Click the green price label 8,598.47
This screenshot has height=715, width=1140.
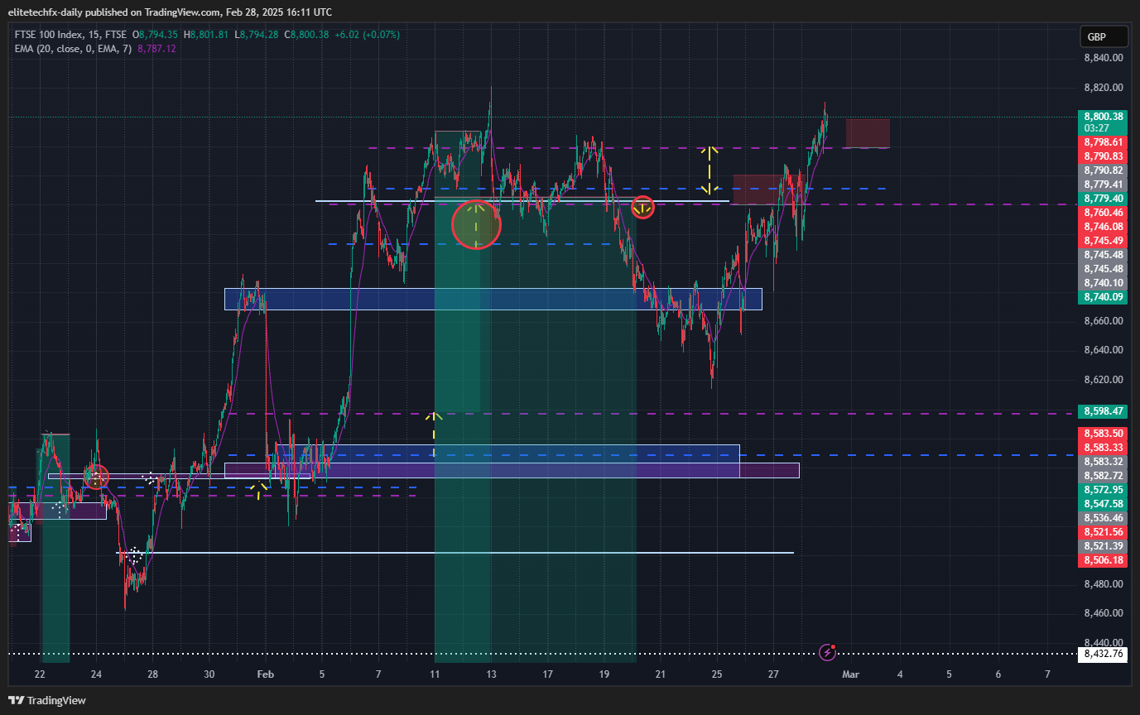[x=1103, y=411]
